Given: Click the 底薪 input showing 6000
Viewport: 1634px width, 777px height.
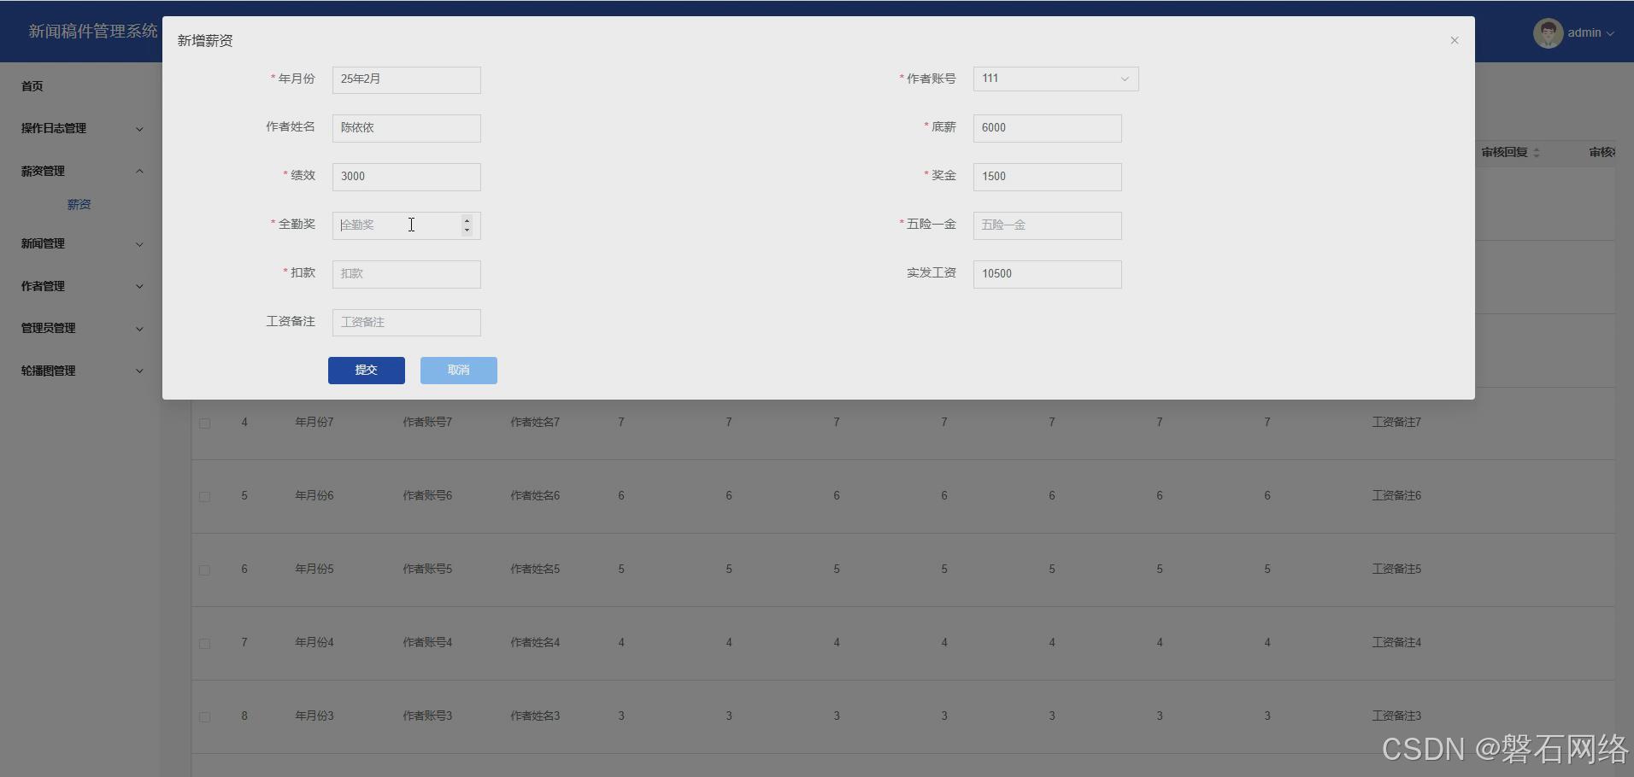Looking at the screenshot, I should click(x=1047, y=128).
